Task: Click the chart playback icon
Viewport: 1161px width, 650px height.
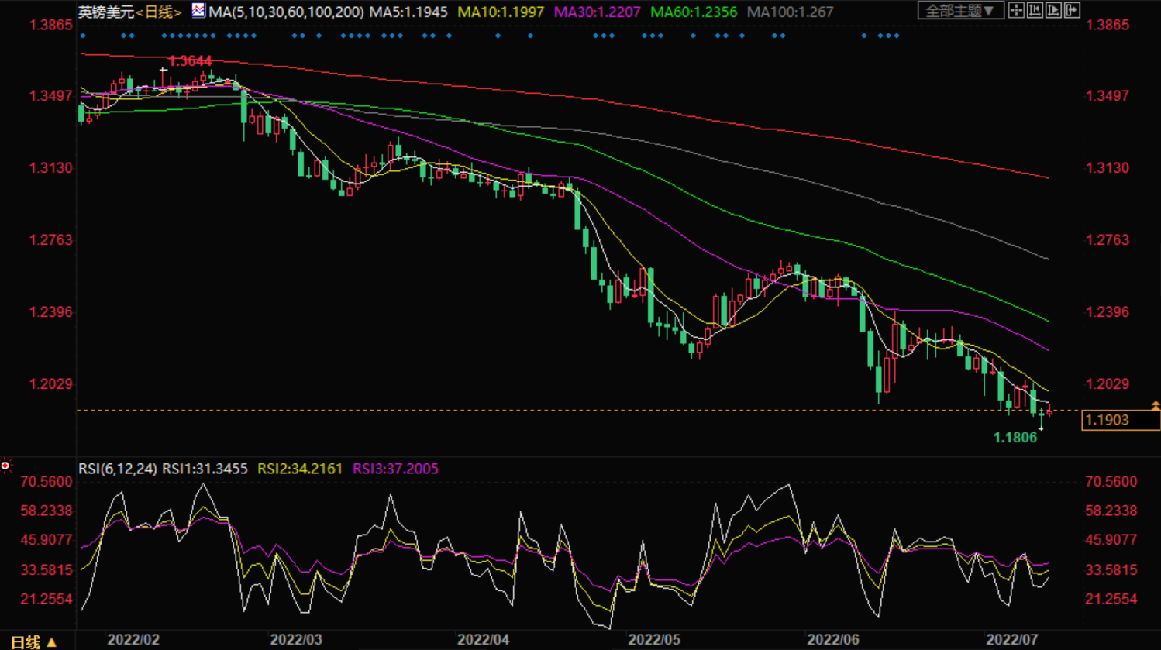Action: tap(1053, 10)
